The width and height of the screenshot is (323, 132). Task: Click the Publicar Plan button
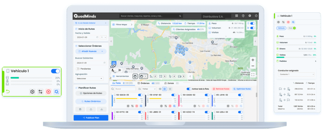[91, 118]
